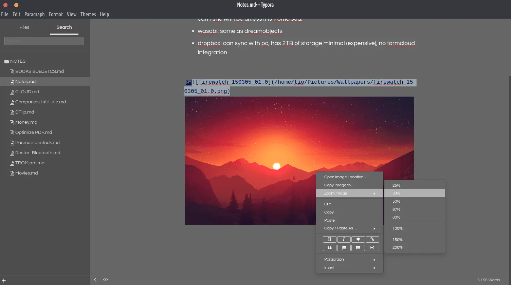Switch to the Files tab

24,27
